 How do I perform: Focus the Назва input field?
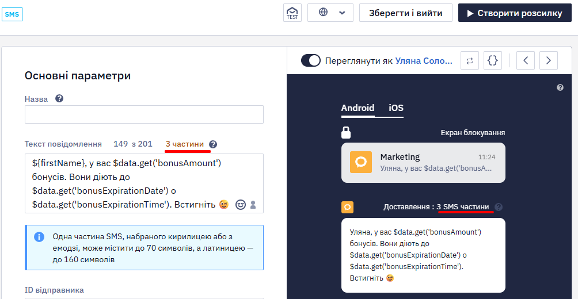(144, 114)
